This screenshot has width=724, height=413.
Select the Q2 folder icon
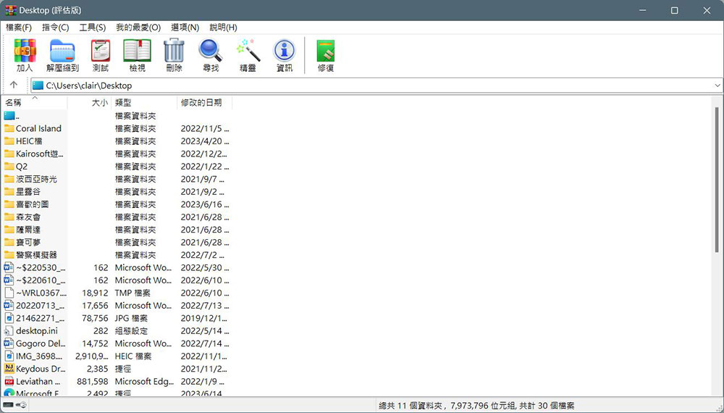coord(9,167)
